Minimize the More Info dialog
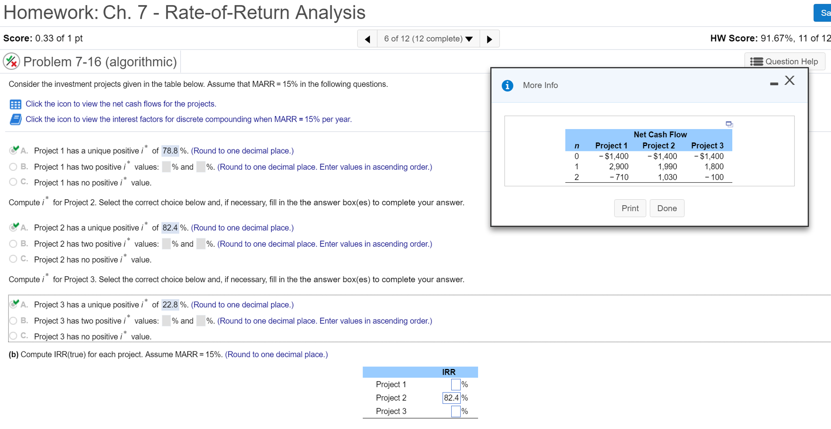Screen dimensions: 831x429 click(774, 84)
